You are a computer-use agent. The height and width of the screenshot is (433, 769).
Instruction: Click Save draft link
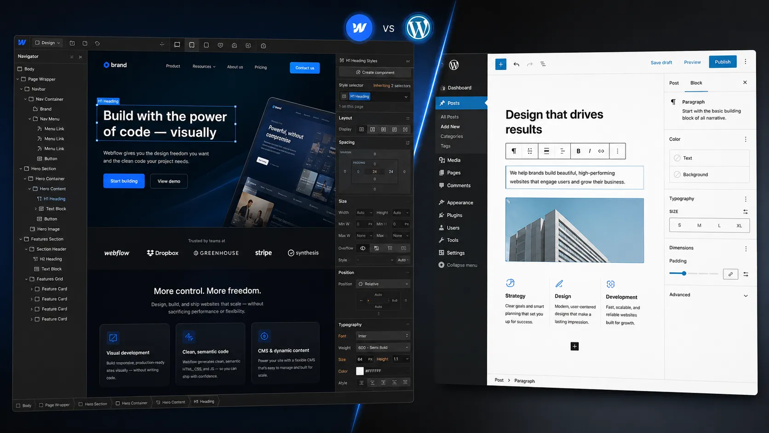coord(661,63)
